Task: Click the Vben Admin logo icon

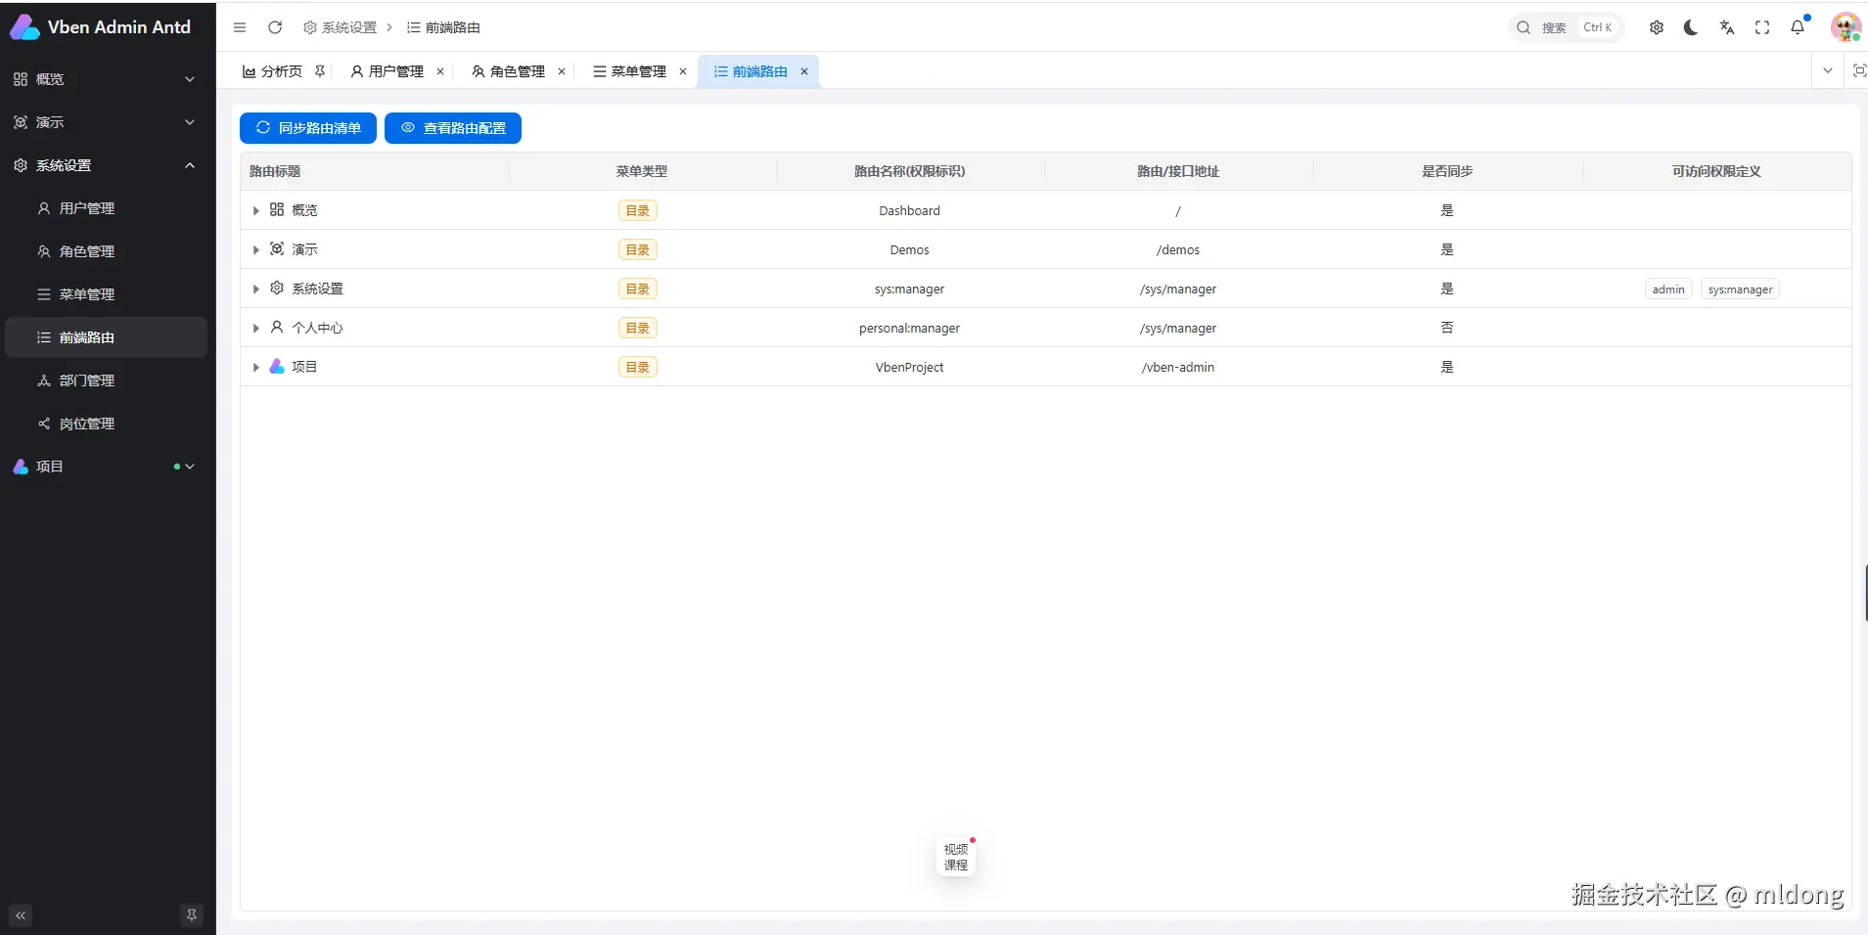Action: click(x=24, y=27)
